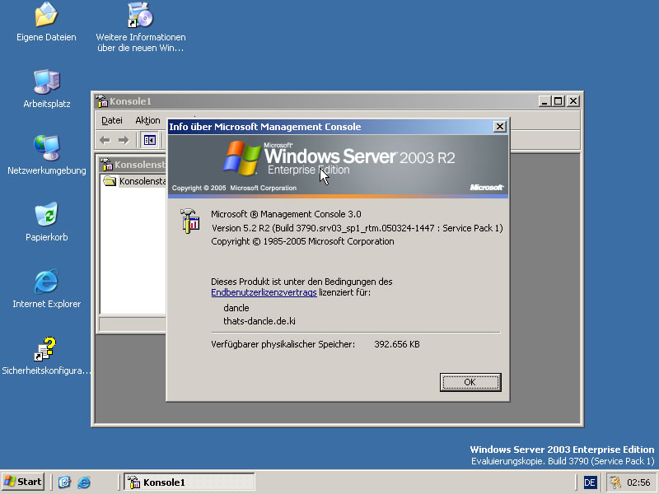Open the Start menu
Image resolution: width=659 pixels, height=494 pixels.
coord(23,482)
